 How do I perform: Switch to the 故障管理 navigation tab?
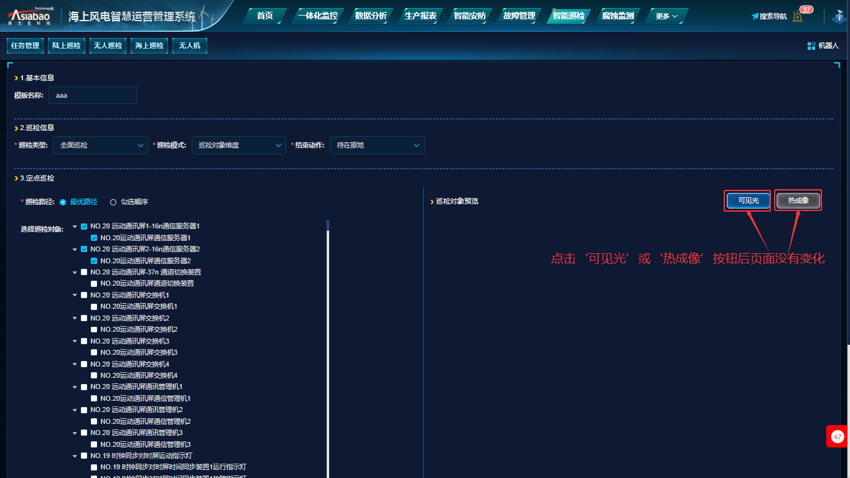[x=519, y=16]
